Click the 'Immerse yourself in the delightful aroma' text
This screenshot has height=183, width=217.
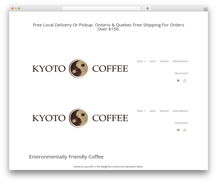(108, 167)
